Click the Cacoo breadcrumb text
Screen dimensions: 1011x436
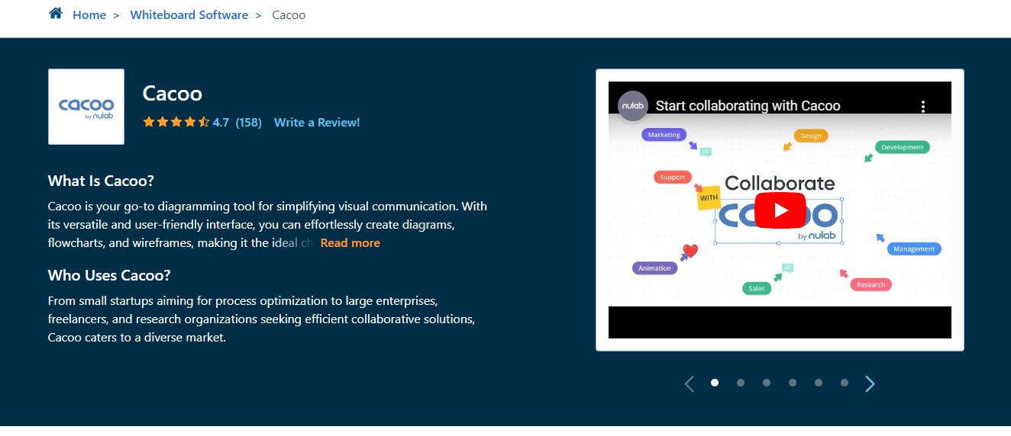pyautogui.click(x=289, y=15)
